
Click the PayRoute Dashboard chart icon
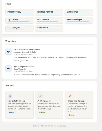pyautogui.click(x=10, y=96)
